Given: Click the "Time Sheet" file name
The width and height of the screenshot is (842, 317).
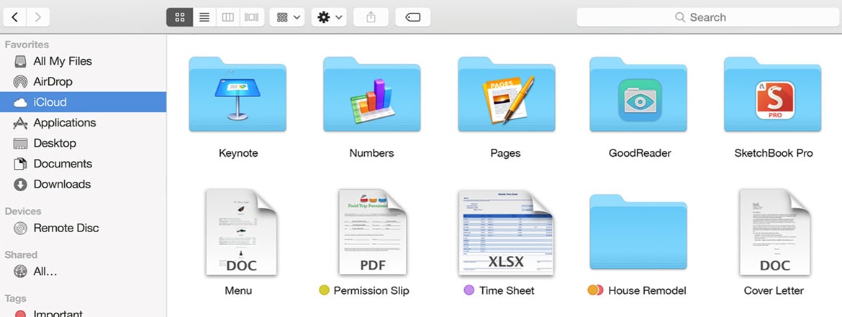Looking at the screenshot, I should tap(507, 290).
